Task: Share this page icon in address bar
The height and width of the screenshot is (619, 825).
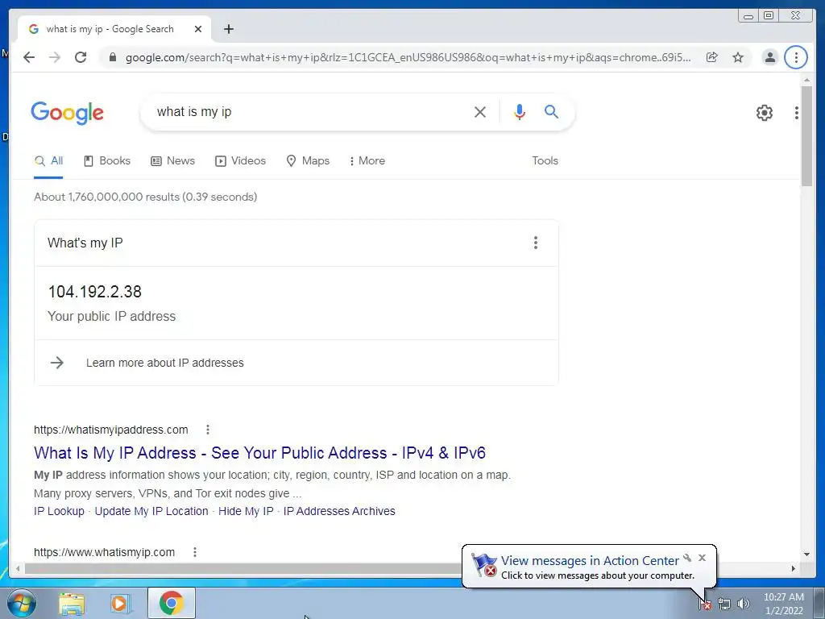Action: click(712, 57)
